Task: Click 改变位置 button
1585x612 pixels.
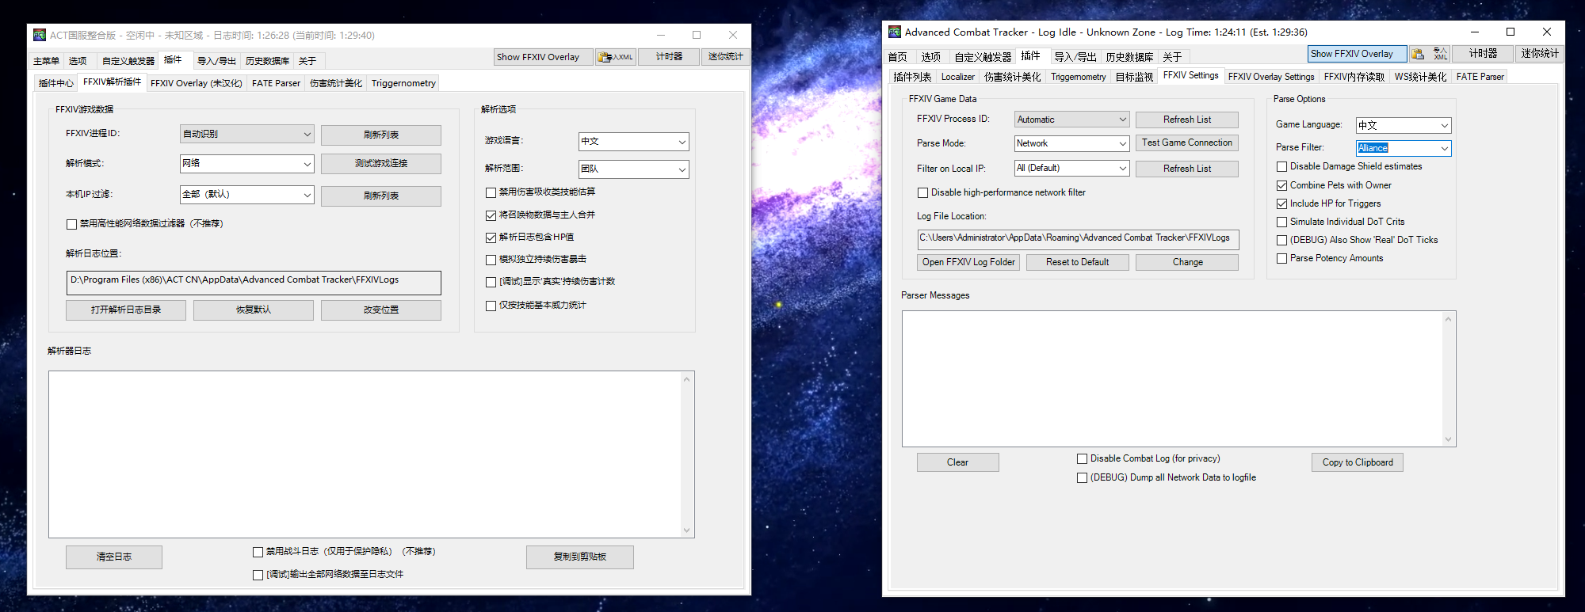Action: pos(381,310)
